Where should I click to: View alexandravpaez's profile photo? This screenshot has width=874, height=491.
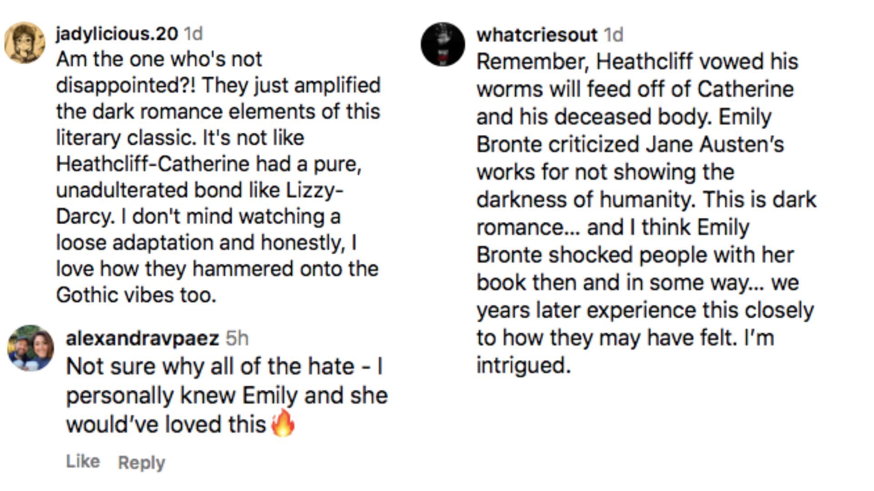[30, 348]
